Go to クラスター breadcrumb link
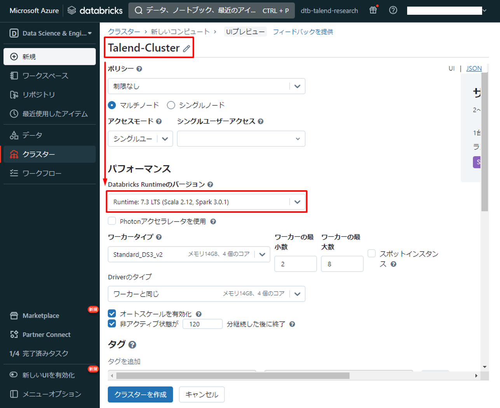The width and height of the screenshot is (500, 408). [x=124, y=32]
